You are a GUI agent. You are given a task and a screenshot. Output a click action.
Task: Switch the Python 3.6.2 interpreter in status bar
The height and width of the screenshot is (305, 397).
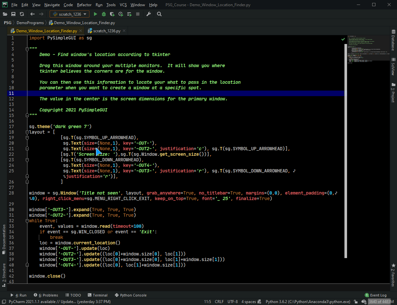(x=308, y=302)
